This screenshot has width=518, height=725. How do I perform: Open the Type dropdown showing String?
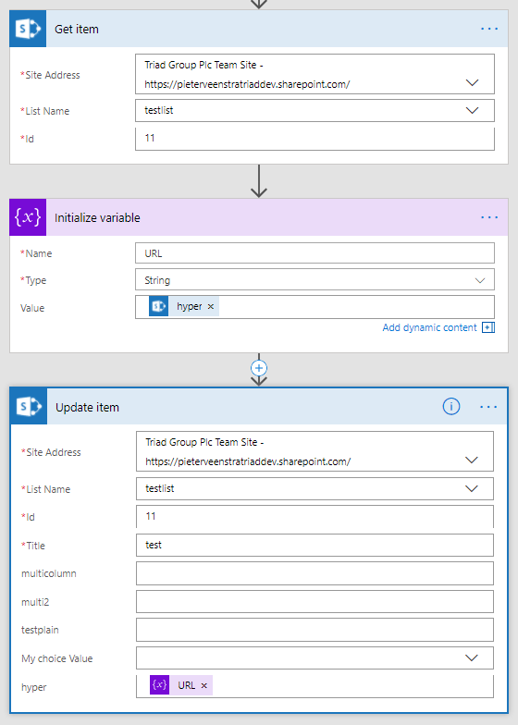pos(480,280)
